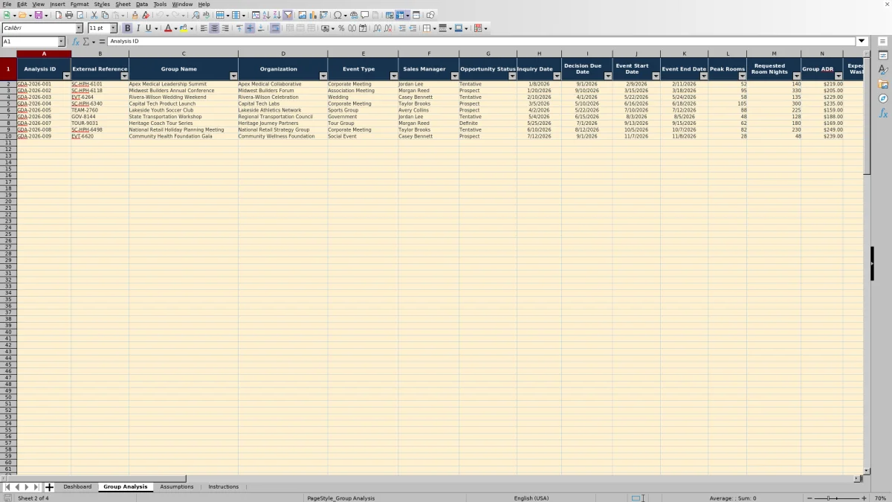
Task: Open the Group Name column filter dropdown
Action: click(x=233, y=76)
